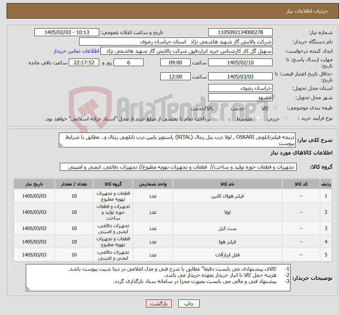Click the کد کالا column header
Image resolution: width=339 pixels, height=315 pixels.
click(301, 184)
